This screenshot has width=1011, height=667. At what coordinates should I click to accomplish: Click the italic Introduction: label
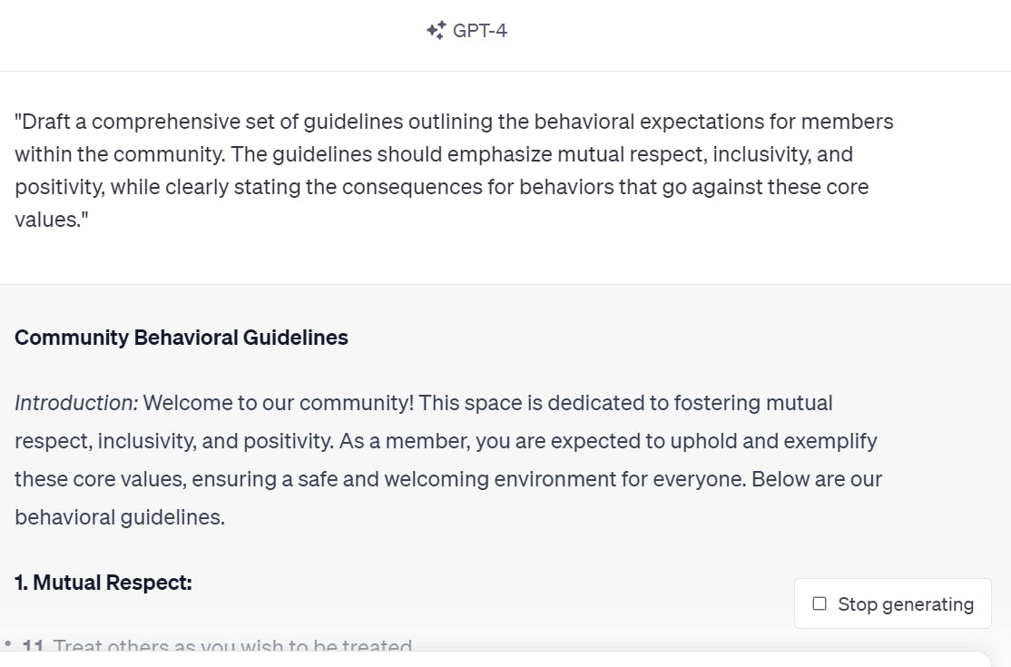pyautogui.click(x=76, y=402)
